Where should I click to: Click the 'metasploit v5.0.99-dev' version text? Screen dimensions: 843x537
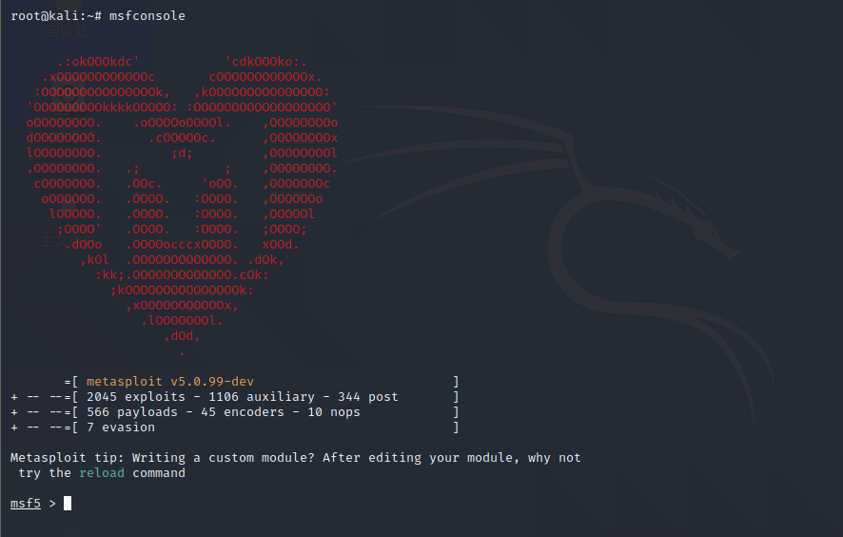(x=170, y=382)
